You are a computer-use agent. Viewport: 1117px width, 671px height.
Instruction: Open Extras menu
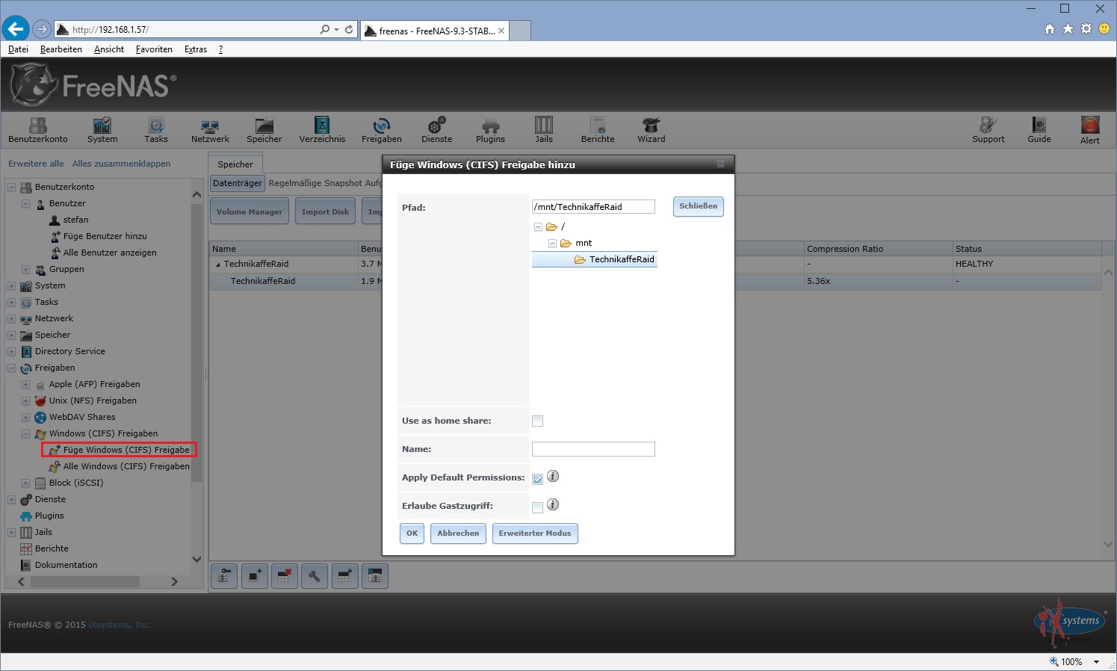click(196, 49)
